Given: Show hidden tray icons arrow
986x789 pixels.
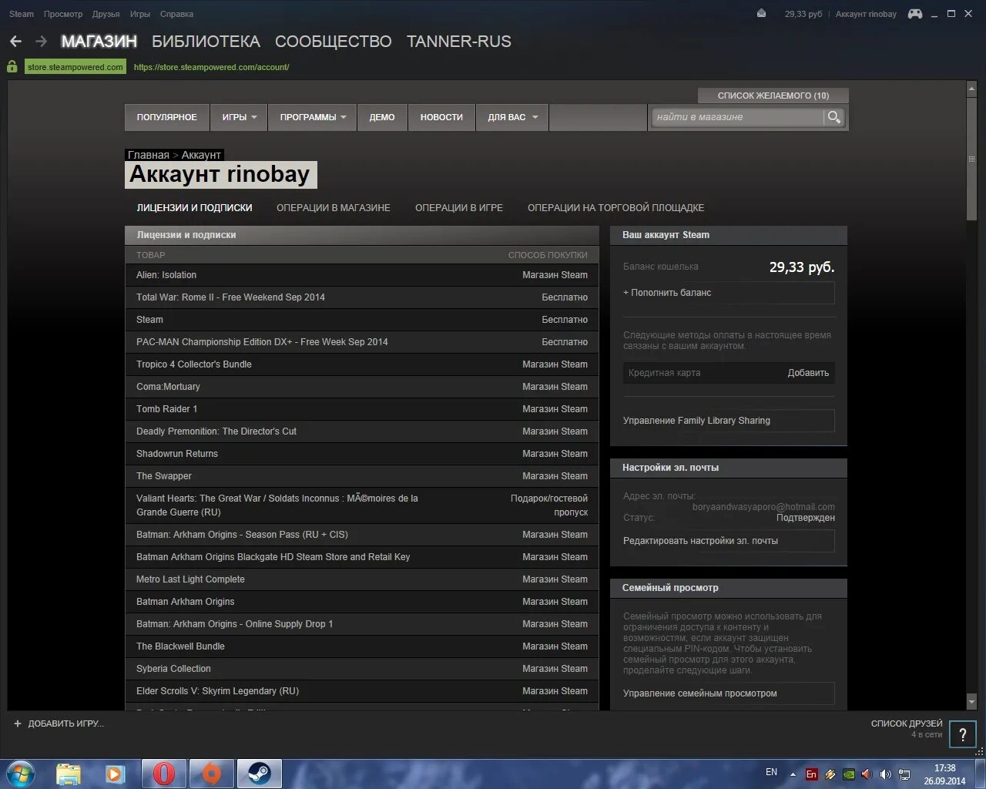Looking at the screenshot, I should (x=793, y=774).
